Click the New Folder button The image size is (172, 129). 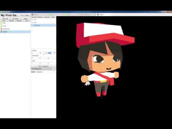click(x=15, y=19)
